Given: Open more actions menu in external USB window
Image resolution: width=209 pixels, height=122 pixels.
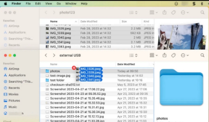Looking at the screenshot, I should 185,55.
